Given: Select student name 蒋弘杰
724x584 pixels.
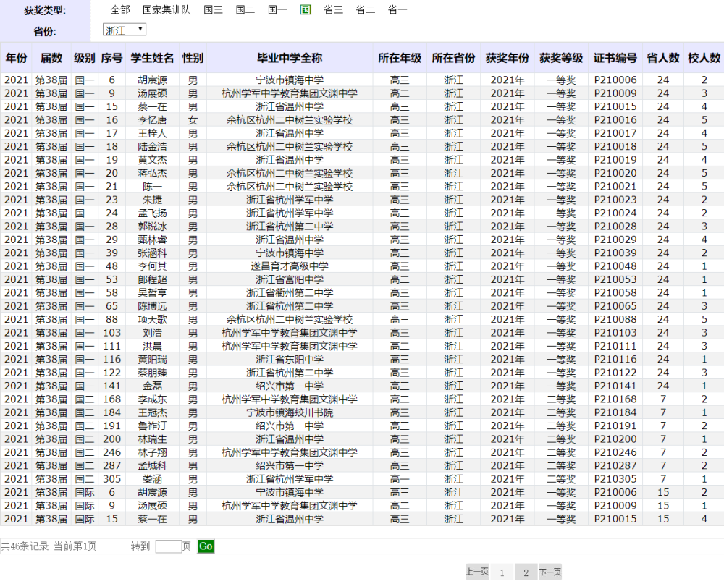Looking at the screenshot, I should tap(152, 173).
